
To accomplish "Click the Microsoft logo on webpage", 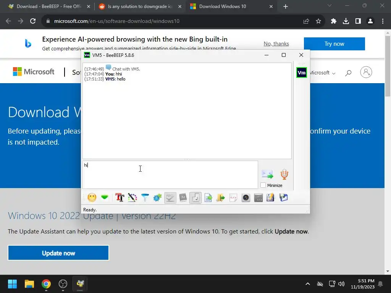I will [34, 72].
